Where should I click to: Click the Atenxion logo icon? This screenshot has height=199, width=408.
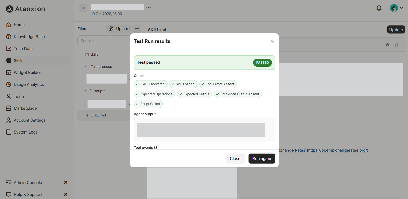(9, 9)
